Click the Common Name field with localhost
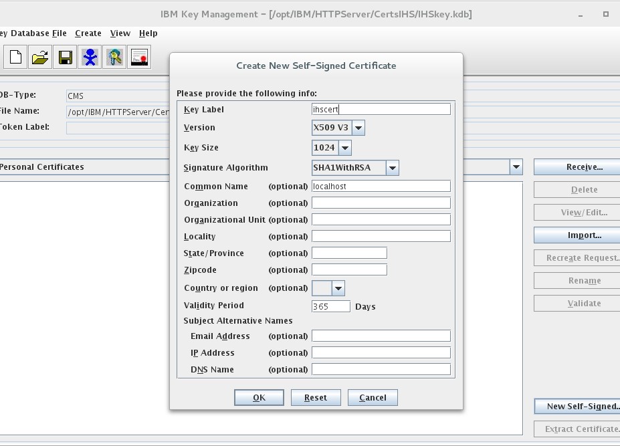620x446 pixels. pos(381,187)
